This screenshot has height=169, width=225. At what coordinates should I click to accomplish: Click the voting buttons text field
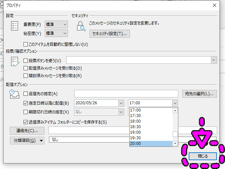pyautogui.click(x=138, y=60)
